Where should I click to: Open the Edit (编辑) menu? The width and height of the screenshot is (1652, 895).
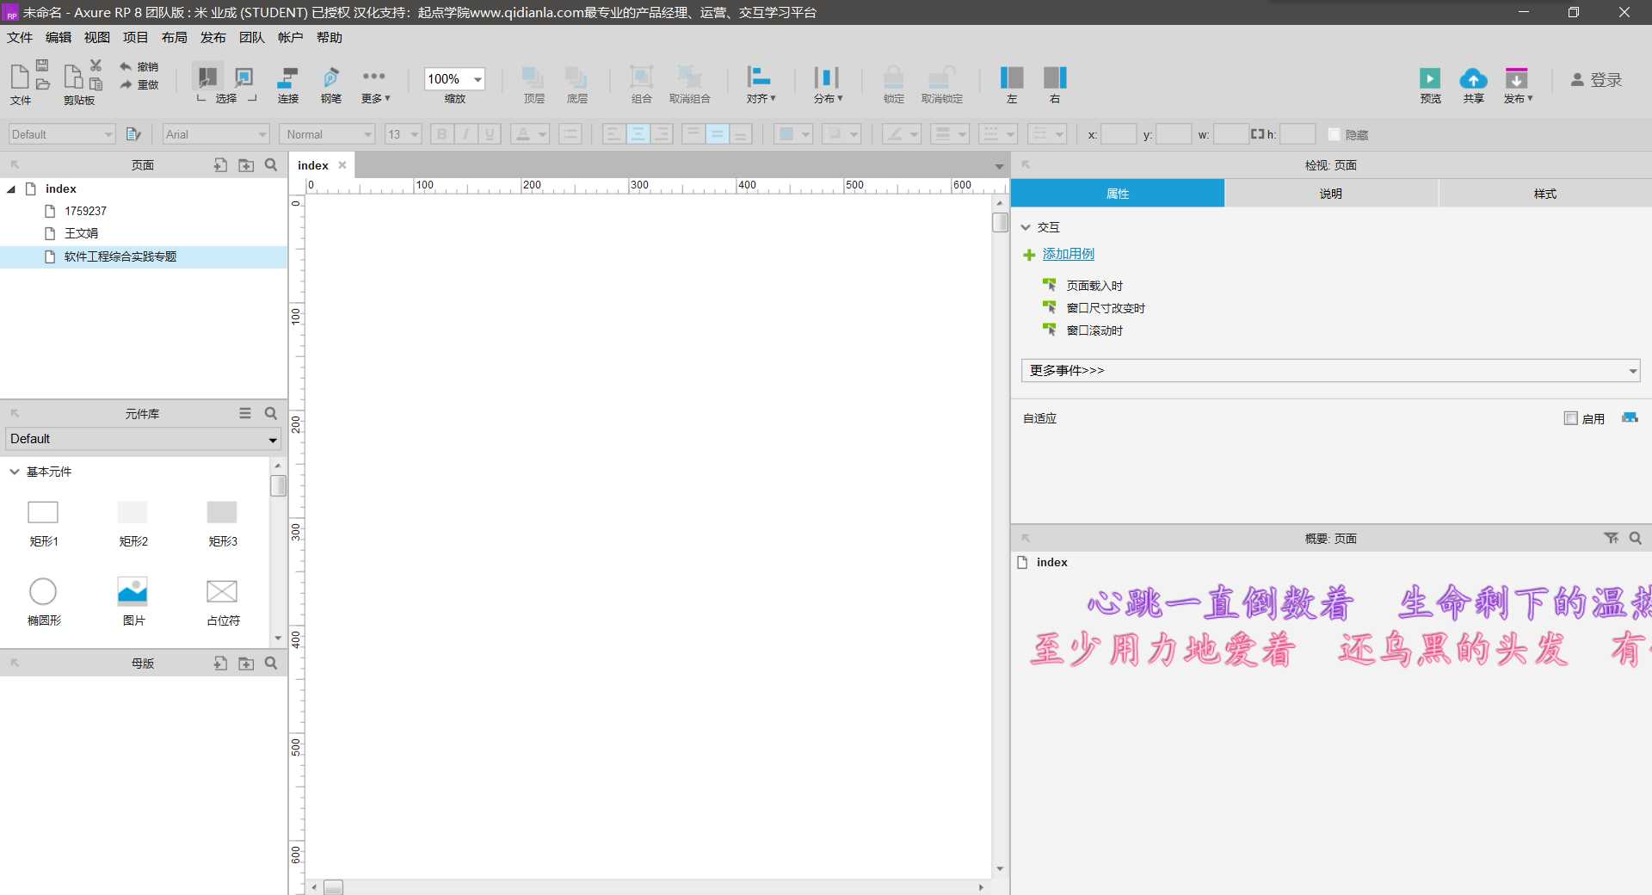[59, 38]
